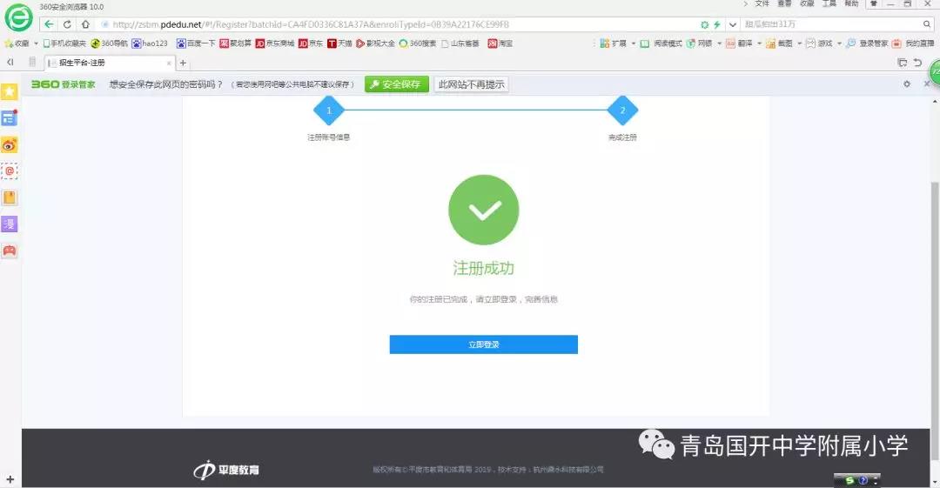Image resolution: width=940 pixels, height=488 pixels.
Task: Expand the 收藏 favorites dropdown
Action: 36,43
